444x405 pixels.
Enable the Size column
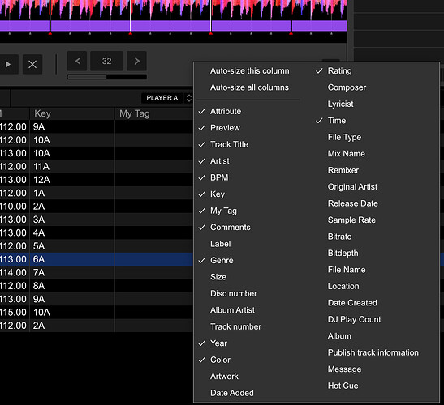pos(218,277)
